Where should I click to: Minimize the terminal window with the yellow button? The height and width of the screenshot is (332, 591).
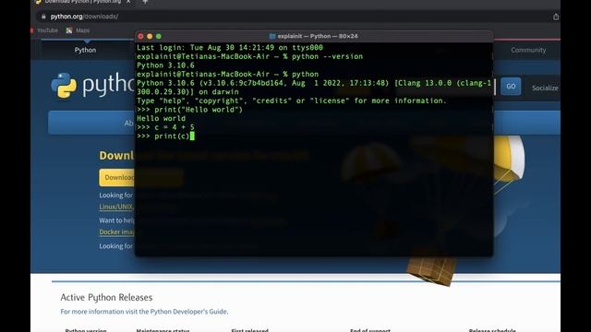(150, 36)
